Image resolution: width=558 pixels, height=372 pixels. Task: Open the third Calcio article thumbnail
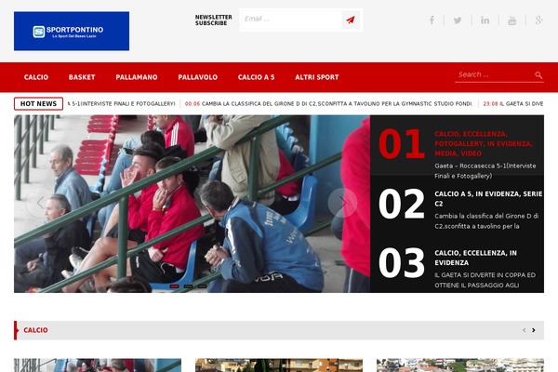[x=460, y=365]
